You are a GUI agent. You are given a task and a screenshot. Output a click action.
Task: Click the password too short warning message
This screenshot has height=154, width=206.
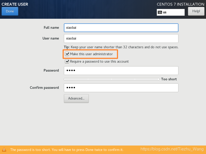(67, 150)
